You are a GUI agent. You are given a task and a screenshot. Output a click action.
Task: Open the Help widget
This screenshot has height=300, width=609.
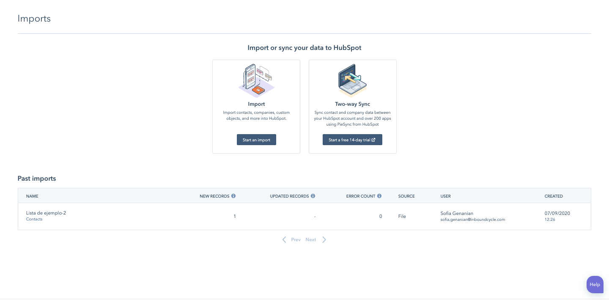click(595, 284)
